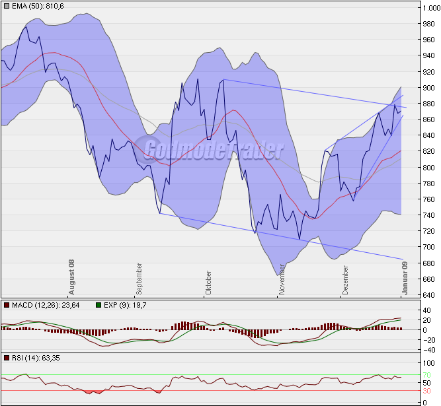Screen dimensions: 441x406
Task: Click the 100 value on RSI axis
Action: pos(429,363)
